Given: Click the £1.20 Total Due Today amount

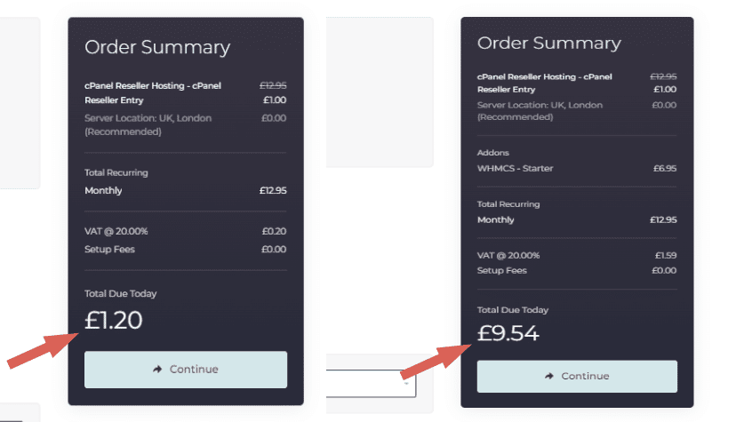Looking at the screenshot, I should click(113, 320).
